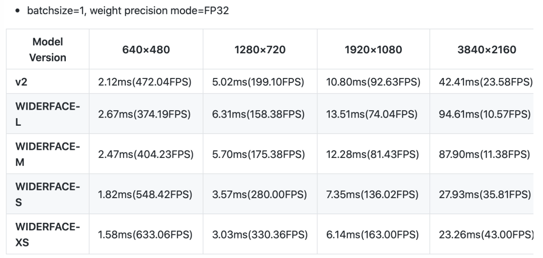
Task: Click the Model Version column header
Action: pos(47,49)
